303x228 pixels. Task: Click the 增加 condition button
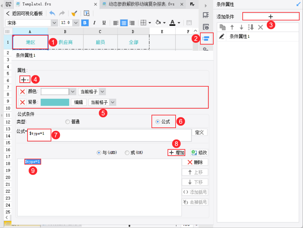pyautogui.click(x=177, y=153)
